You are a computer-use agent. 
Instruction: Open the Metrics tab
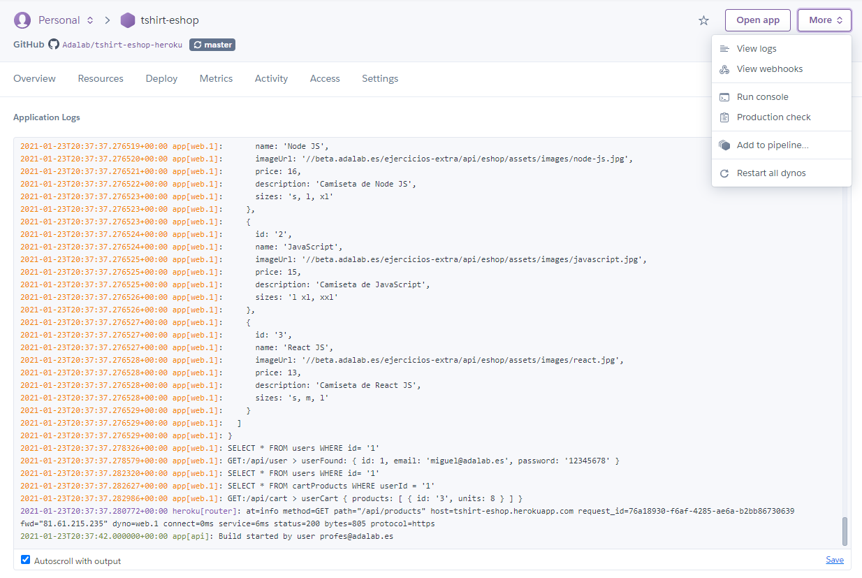(x=216, y=79)
